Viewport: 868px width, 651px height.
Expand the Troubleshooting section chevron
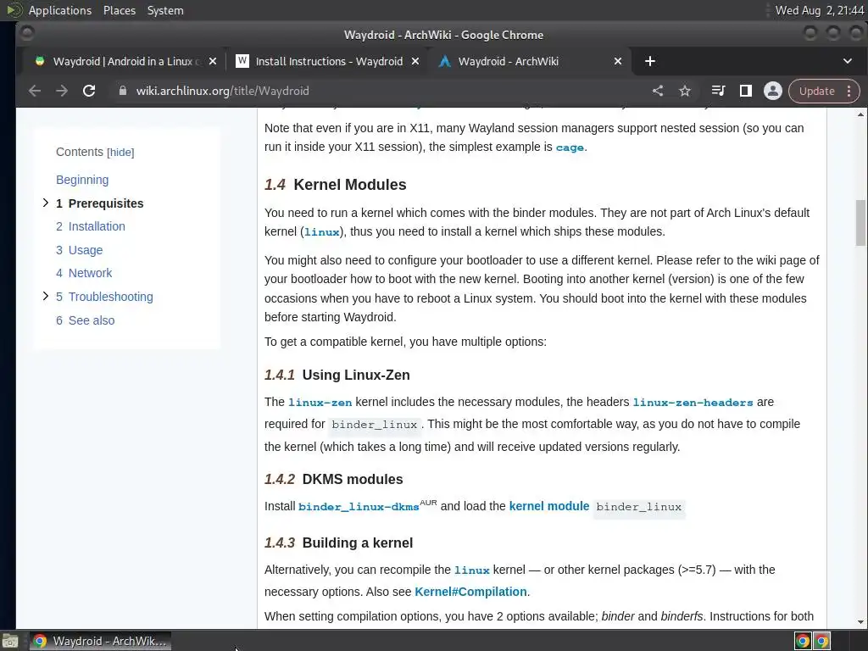click(x=46, y=296)
